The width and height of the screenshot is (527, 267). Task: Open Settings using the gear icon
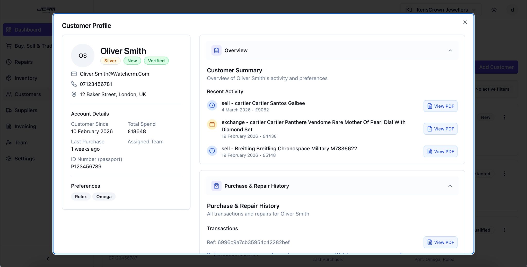(x=8, y=159)
